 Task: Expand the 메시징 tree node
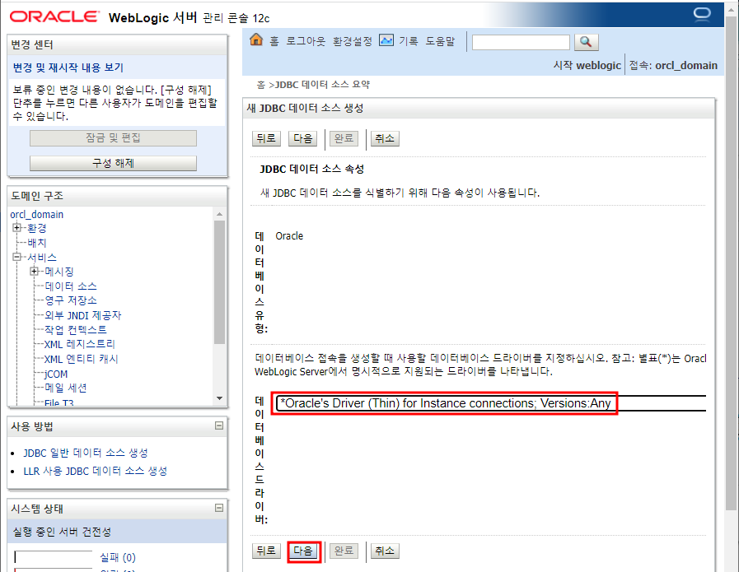tap(34, 271)
